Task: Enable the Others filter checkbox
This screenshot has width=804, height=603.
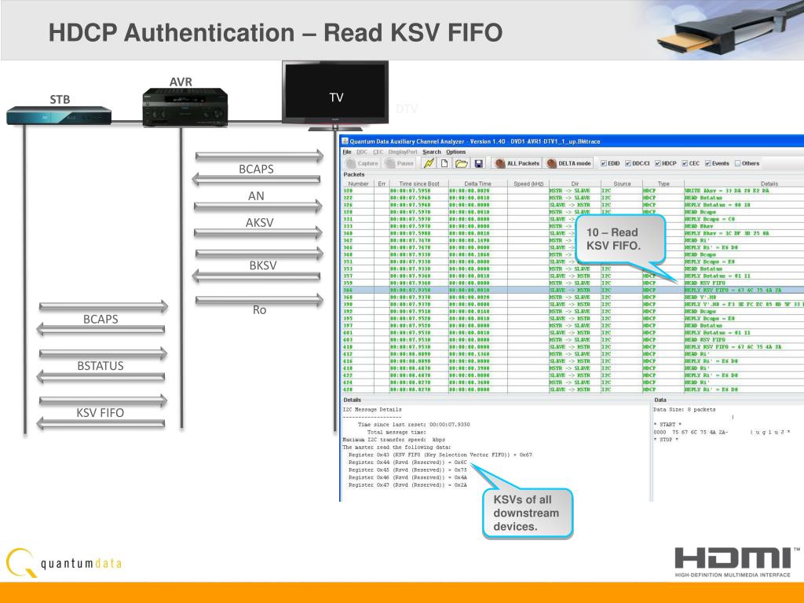Action: (737, 163)
